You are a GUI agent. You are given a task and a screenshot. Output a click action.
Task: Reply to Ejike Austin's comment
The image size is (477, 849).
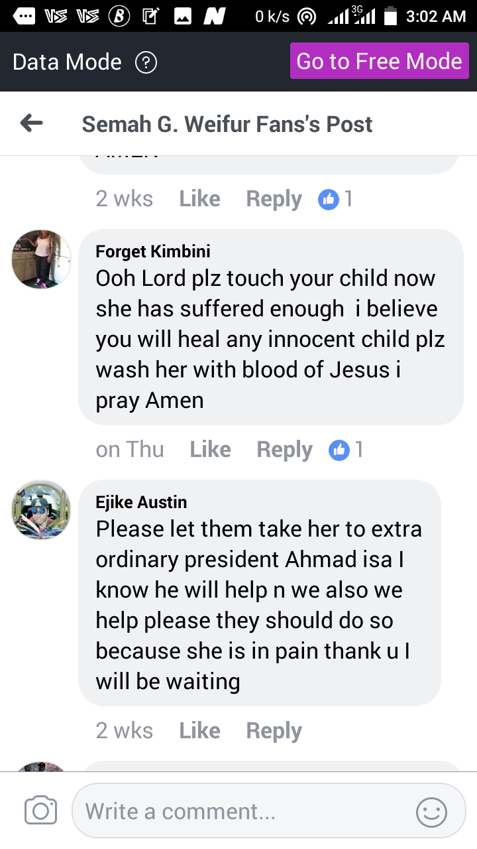coord(274,731)
